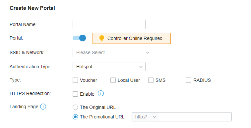Open the Hotspot authentication type dropdown
This screenshot has width=251, height=128.
(x=109, y=67)
